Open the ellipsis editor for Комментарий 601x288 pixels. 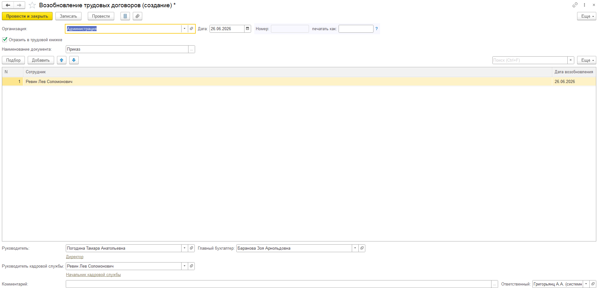tap(495, 284)
